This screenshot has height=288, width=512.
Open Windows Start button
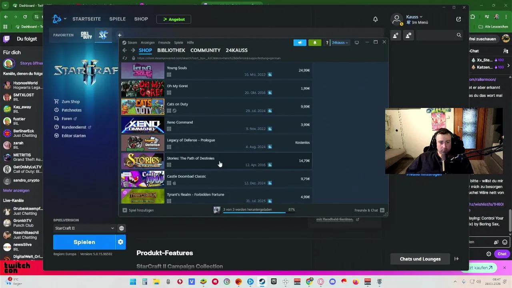133,282
